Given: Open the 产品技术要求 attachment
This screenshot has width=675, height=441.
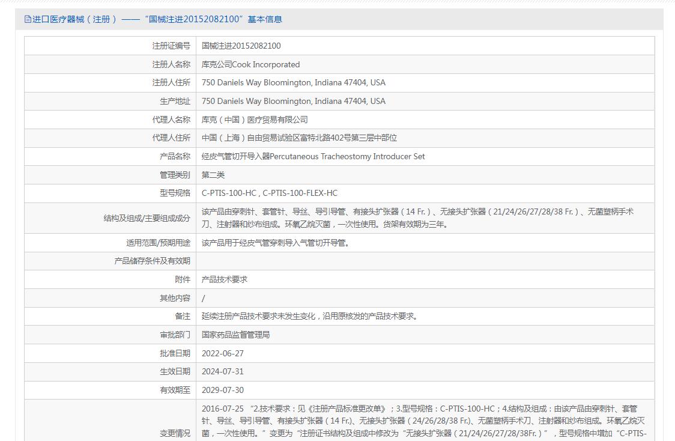Looking at the screenshot, I should click(x=224, y=279).
